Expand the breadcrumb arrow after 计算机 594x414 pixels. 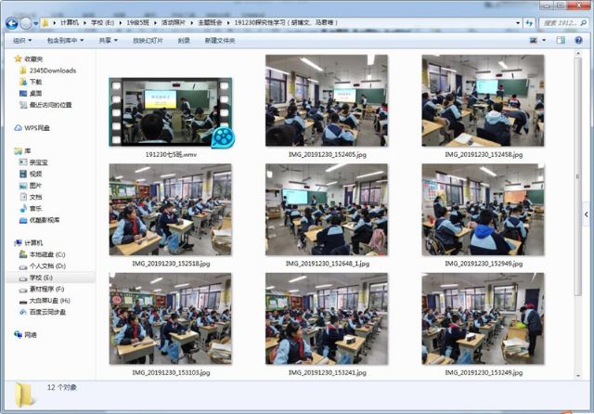tap(84, 22)
